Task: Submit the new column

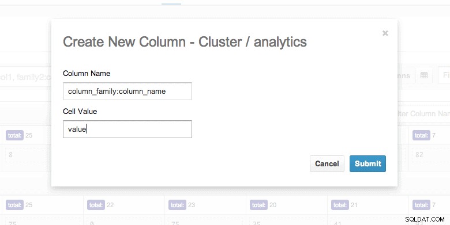Action: pyautogui.click(x=367, y=164)
